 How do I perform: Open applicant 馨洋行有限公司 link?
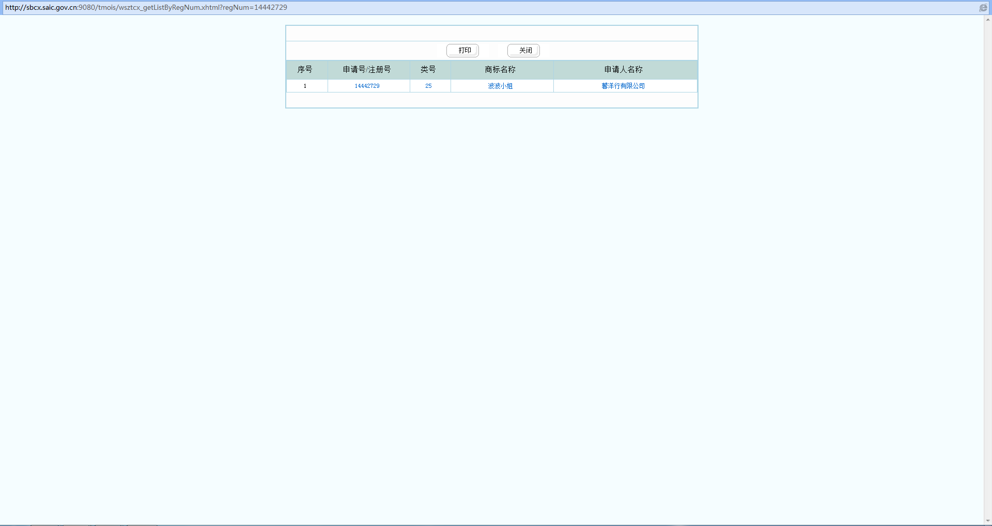623,86
